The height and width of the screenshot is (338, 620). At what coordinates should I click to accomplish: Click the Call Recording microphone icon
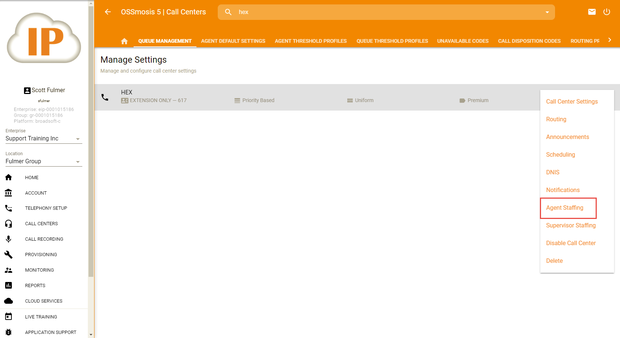click(8, 239)
